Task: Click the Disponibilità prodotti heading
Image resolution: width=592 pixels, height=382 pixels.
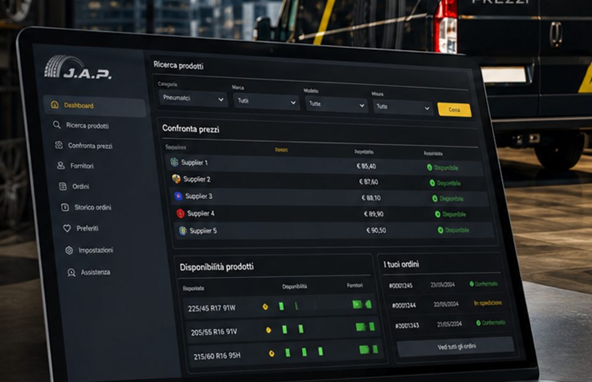Action: coord(216,267)
